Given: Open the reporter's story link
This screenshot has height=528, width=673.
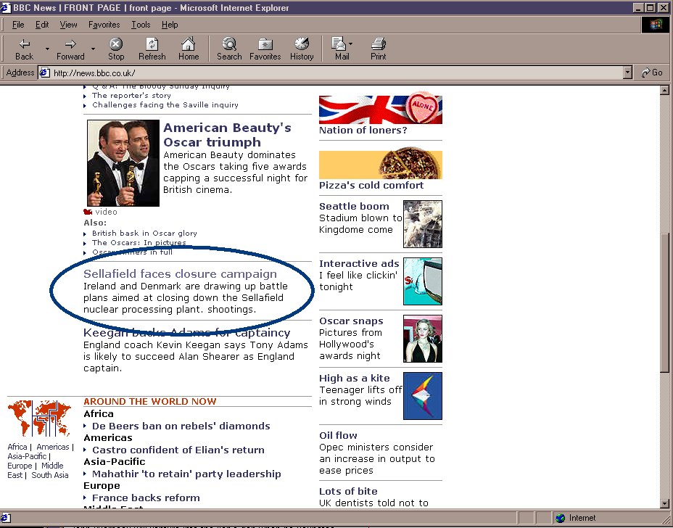Looking at the screenshot, I should click(x=131, y=95).
